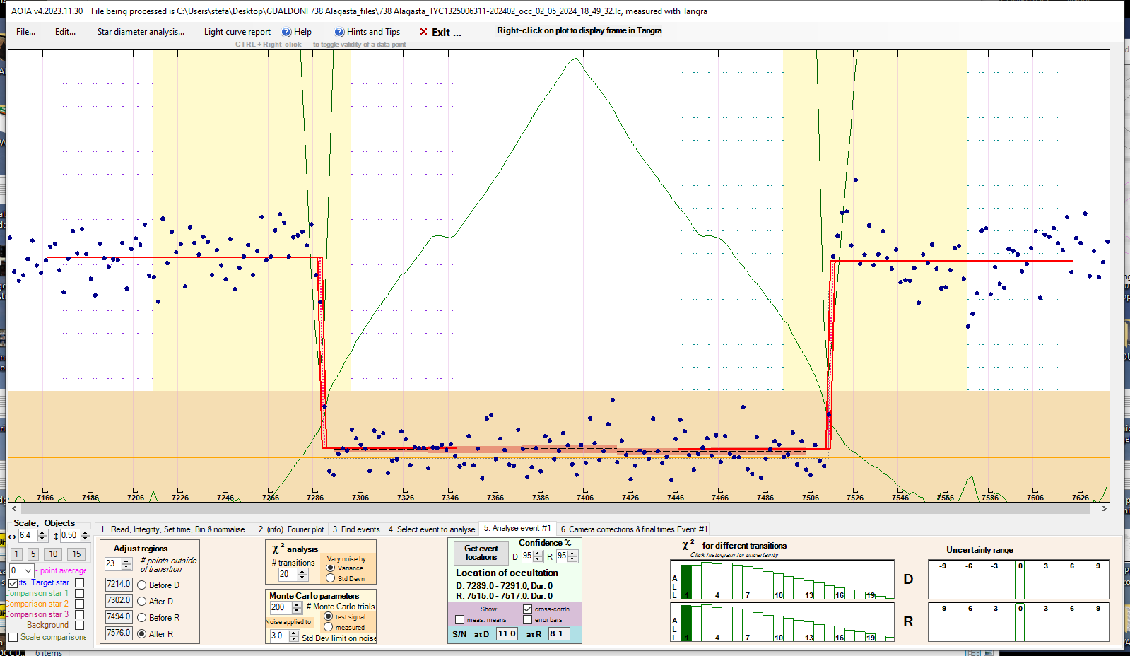Click the After D value field 7302.0
Screen dimensions: 1130x656
[119, 601]
